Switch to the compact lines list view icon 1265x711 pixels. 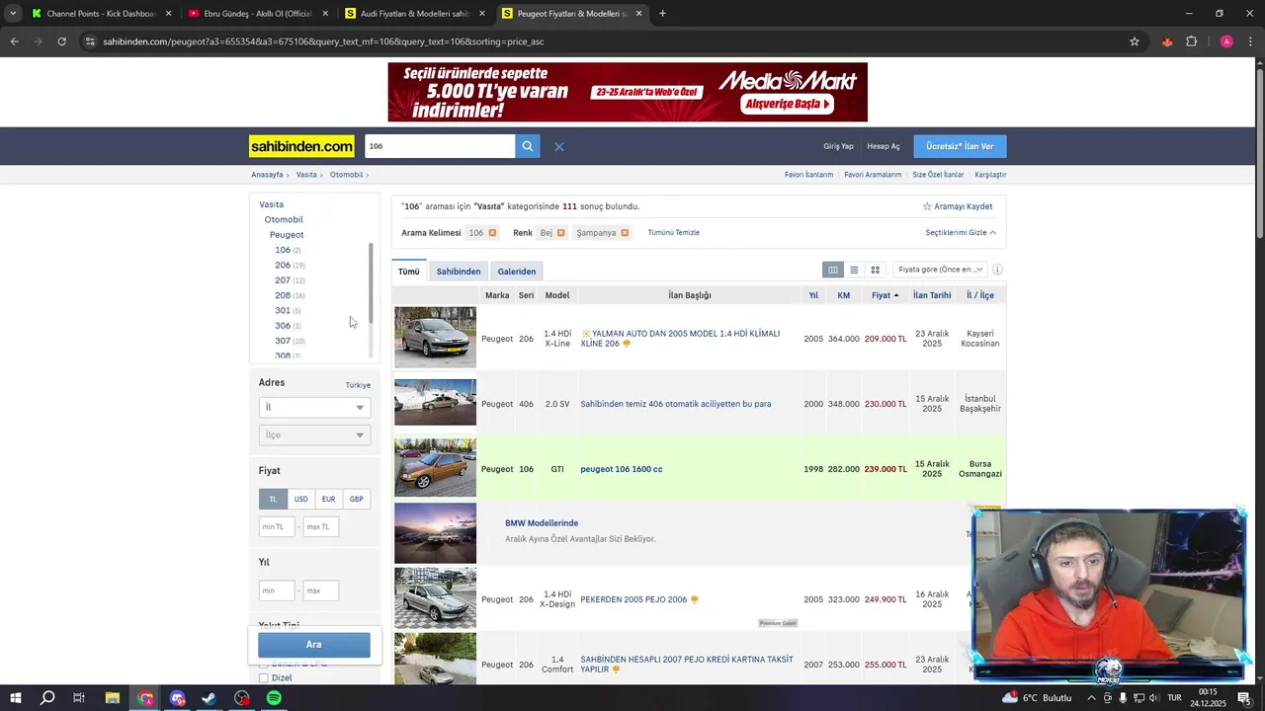[854, 270]
